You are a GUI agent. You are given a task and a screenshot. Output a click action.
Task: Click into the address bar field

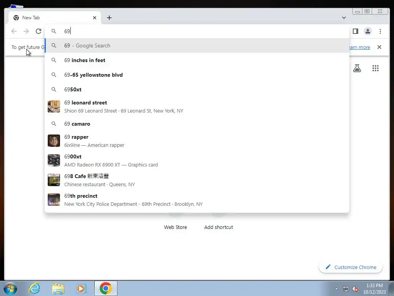click(197, 31)
